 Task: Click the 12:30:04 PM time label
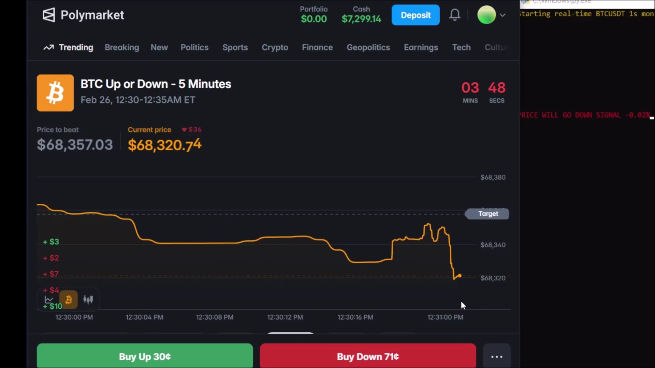click(x=144, y=317)
